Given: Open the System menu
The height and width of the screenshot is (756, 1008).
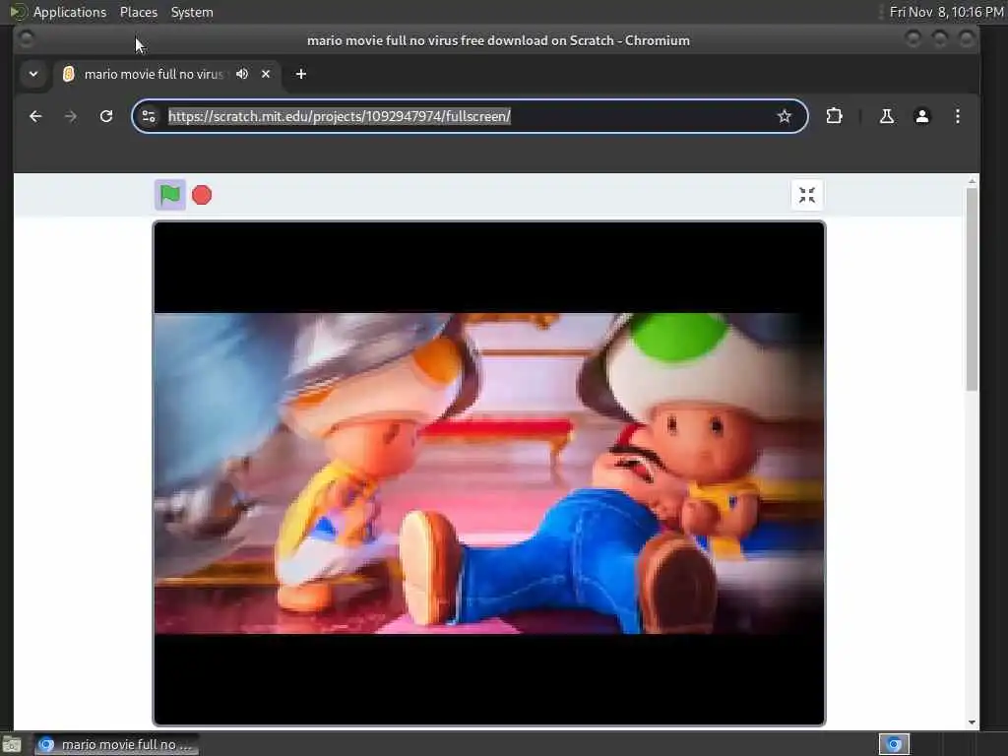Looking at the screenshot, I should [x=192, y=12].
